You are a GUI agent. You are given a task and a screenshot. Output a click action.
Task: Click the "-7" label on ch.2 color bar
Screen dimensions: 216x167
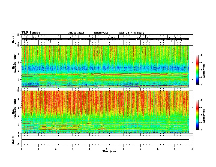pos(201,130)
